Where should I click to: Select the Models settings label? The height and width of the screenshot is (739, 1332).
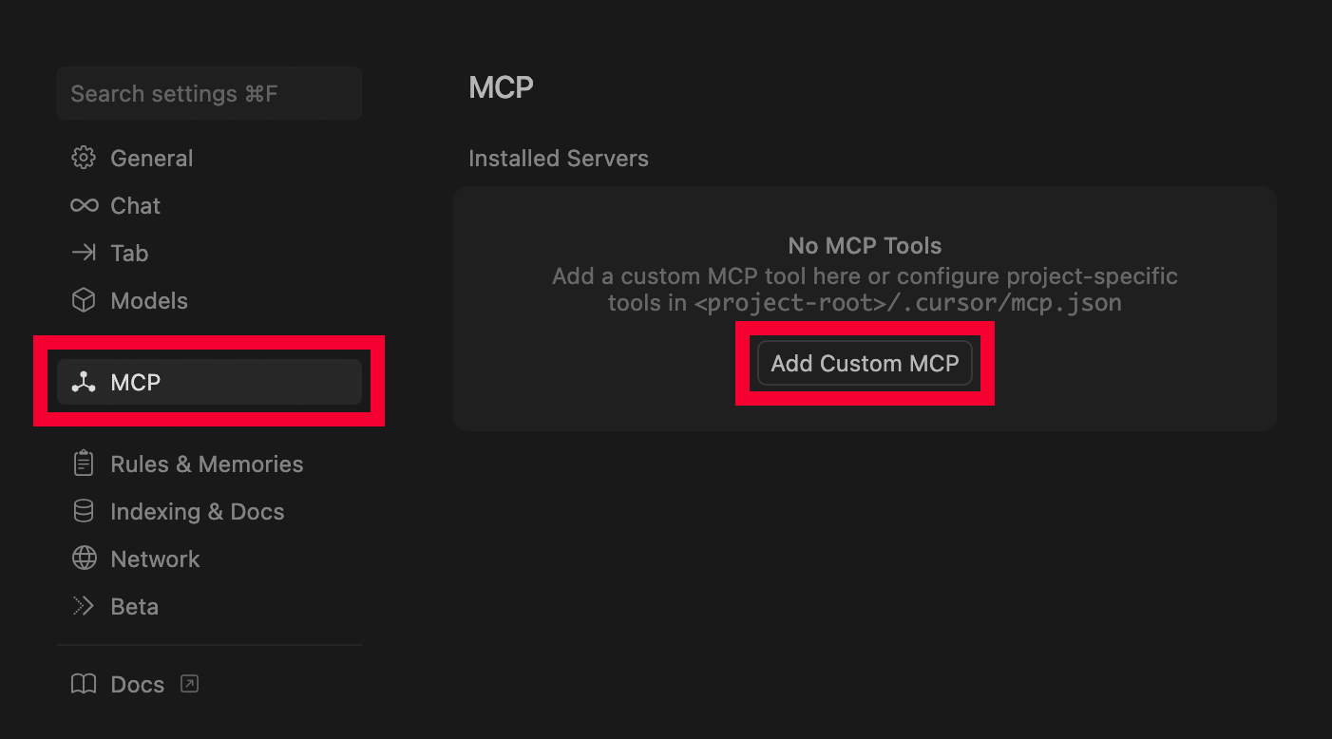pyautogui.click(x=149, y=300)
